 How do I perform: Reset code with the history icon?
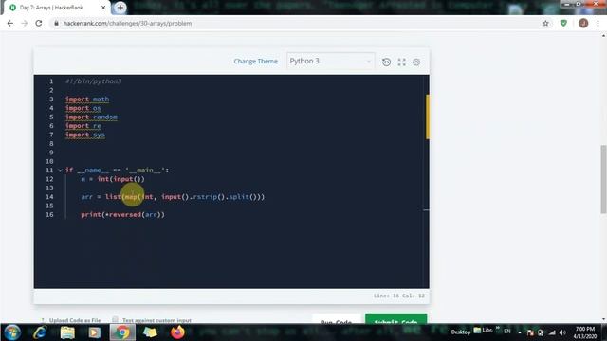pyautogui.click(x=386, y=62)
